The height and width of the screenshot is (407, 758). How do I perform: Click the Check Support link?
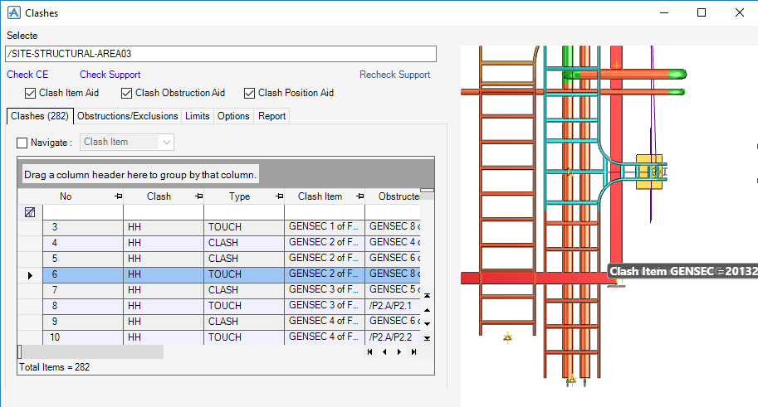coord(110,75)
